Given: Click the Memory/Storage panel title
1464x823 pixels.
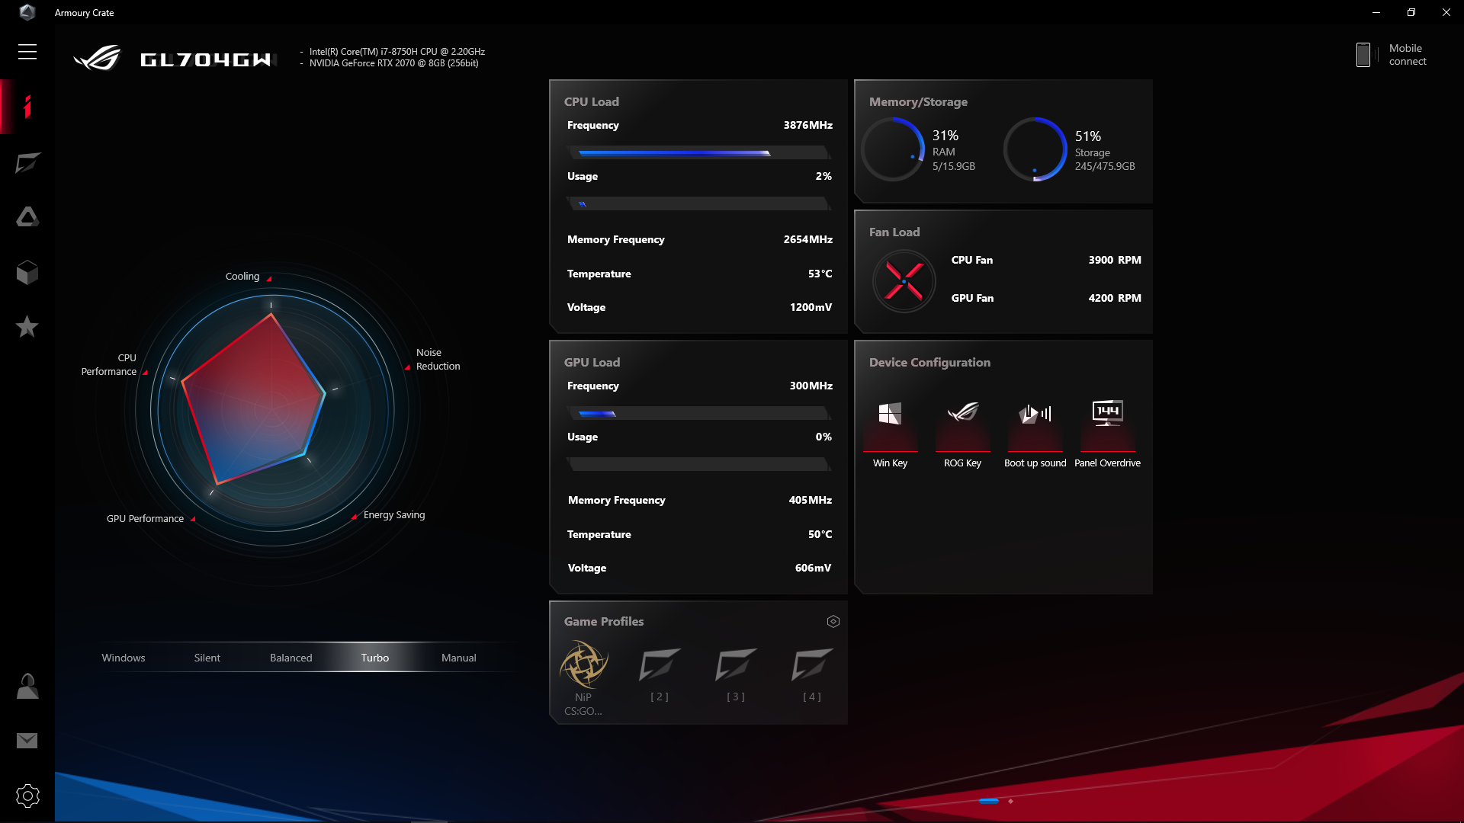Looking at the screenshot, I should (918, 102).
